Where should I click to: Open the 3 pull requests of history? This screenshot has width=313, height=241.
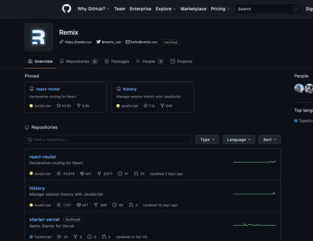pos(133,205)
